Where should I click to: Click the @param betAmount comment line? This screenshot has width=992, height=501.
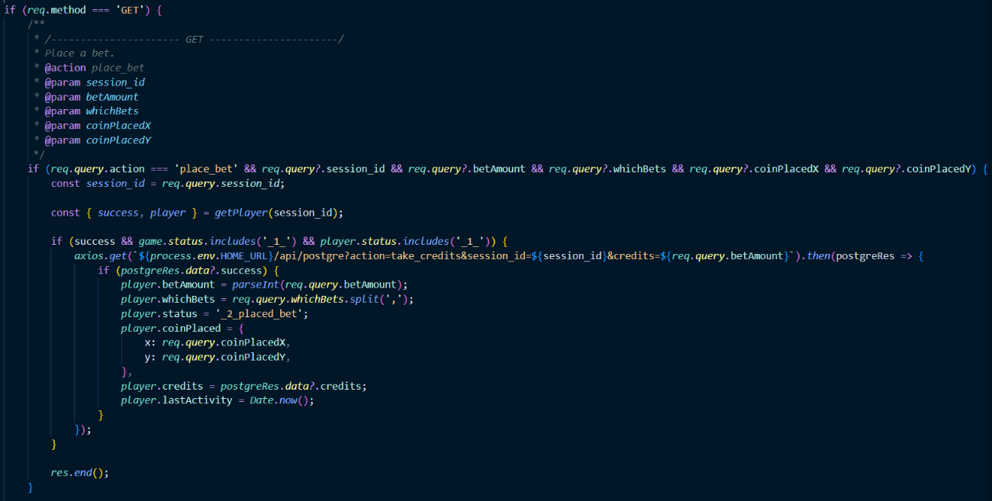92,97
